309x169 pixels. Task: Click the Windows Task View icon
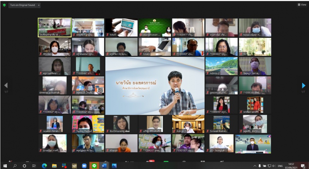(34, 166)
